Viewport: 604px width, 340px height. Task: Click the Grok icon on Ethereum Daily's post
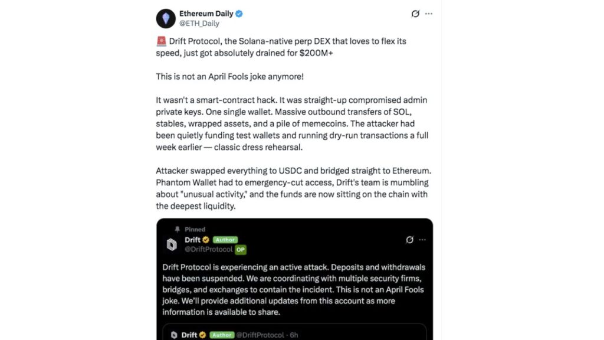pos(415,14)
